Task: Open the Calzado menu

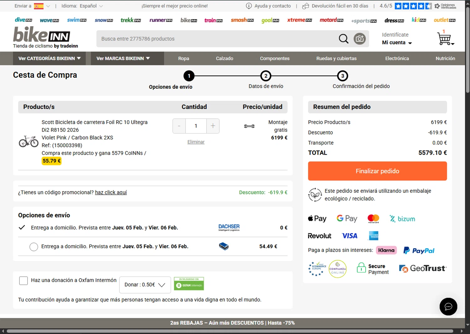Action: point(225,58)
